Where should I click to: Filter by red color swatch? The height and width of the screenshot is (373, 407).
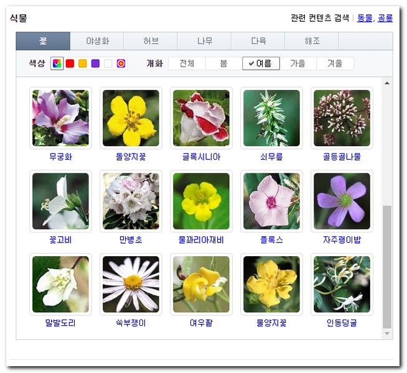click(70, 63)
